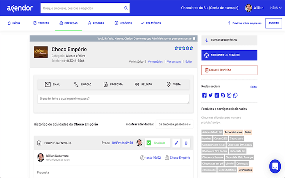Click Adicionar um Negócio button
Viewport: 285px width, 178px height.
[229, 55]
